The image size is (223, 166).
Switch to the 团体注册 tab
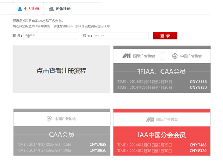pos(60,9)
